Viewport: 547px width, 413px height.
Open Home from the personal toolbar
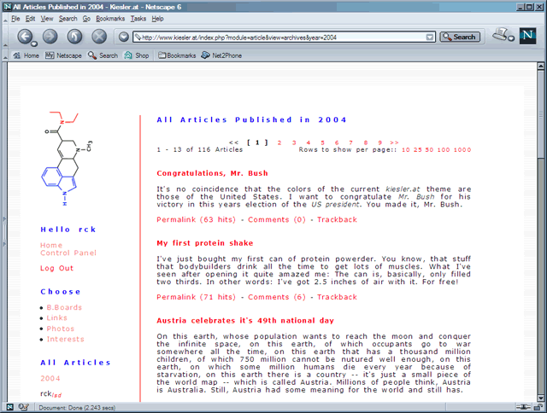(26, 55)
